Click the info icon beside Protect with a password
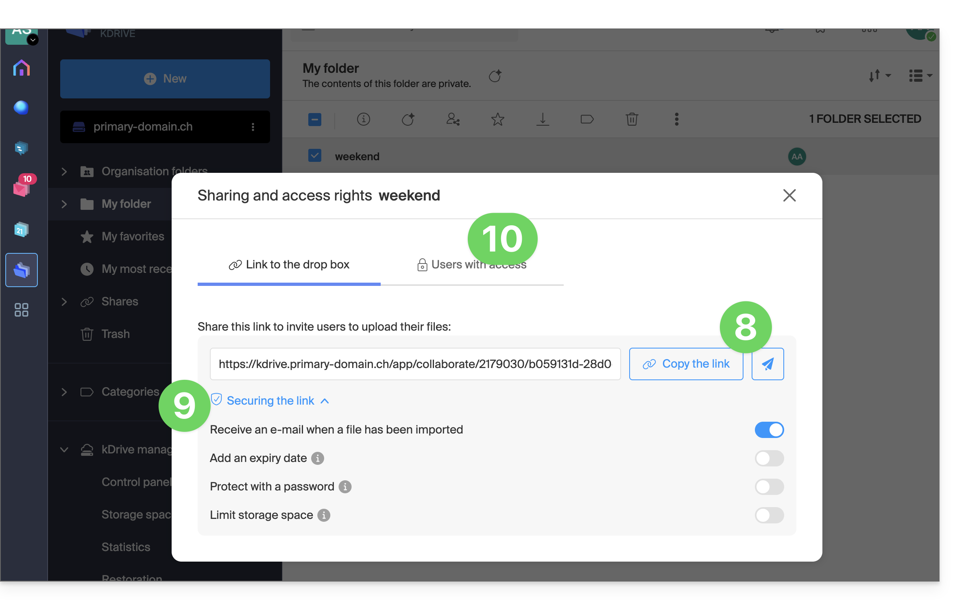968x610 pixels. coord(345,487)
